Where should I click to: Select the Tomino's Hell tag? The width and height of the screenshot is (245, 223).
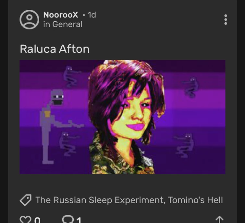[195, 200]
